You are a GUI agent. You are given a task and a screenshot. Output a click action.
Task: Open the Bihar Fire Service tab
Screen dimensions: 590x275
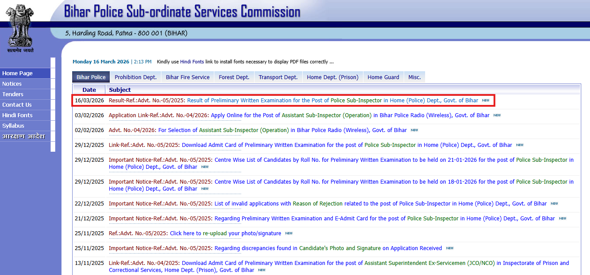187,77
